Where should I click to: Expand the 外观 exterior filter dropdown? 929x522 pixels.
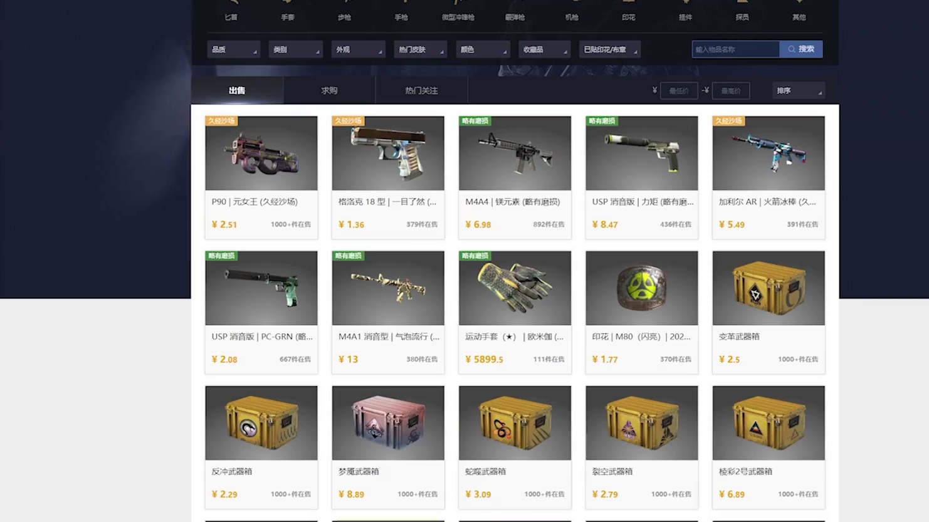(358, 50)
